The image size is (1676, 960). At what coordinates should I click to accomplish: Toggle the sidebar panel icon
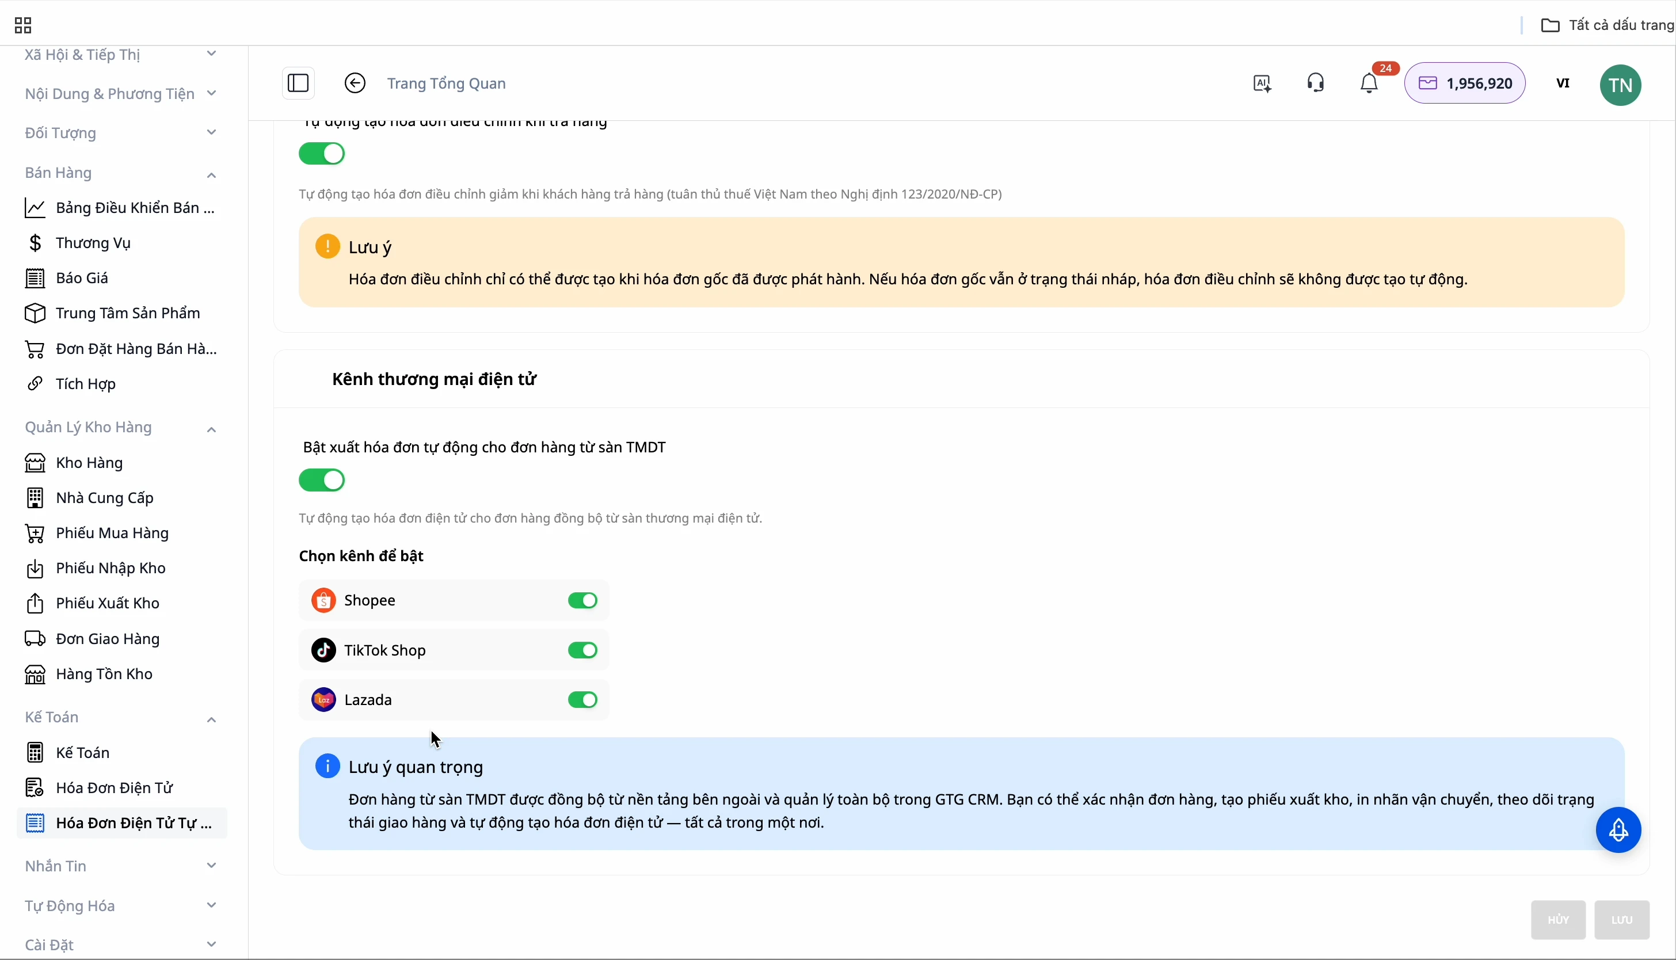(x=298, y=83)
